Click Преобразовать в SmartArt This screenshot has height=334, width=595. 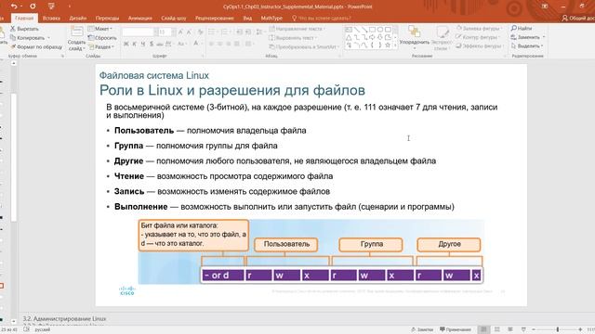[x=305, y=46]
